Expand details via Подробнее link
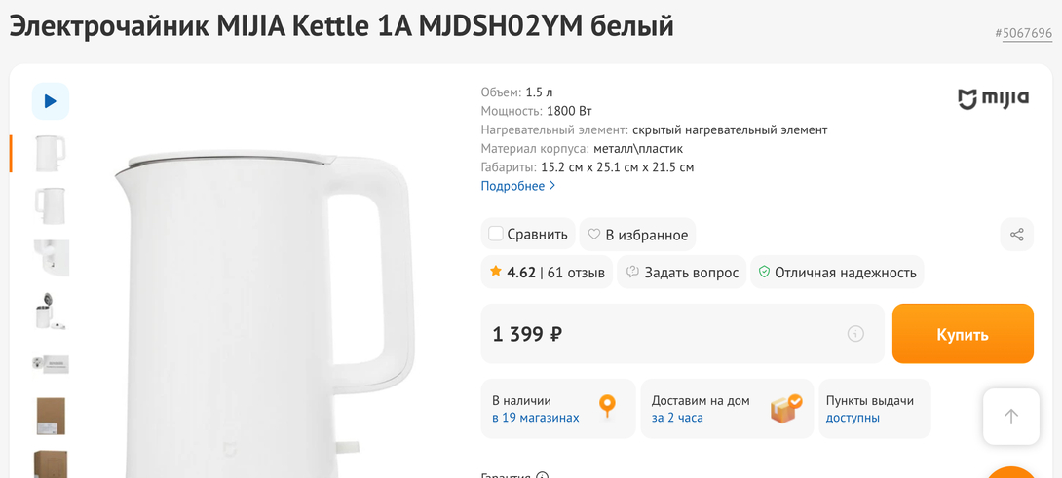The height and width of the screenshot is (478, 1062). [518, 186]
